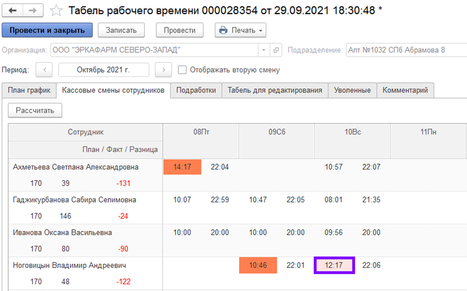The height and width of the screenshot is (291, 467).
Task: Click the forward navigation arrow
Action: 33,10
